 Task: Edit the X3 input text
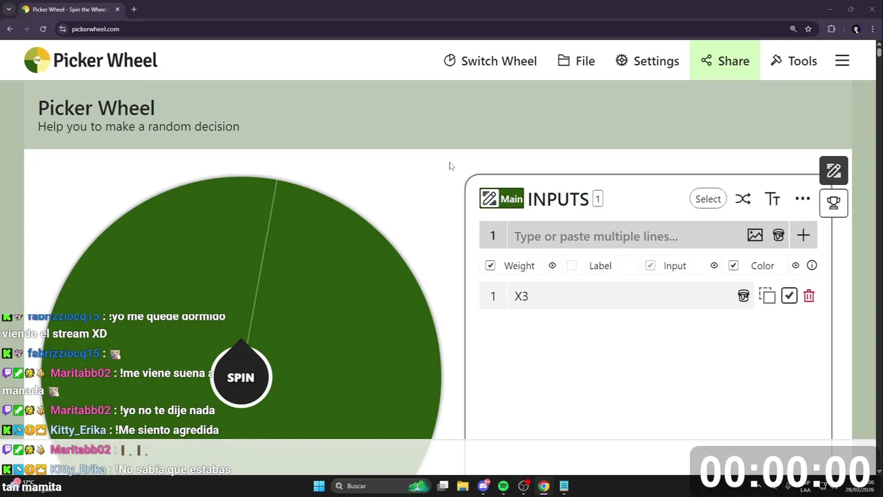coord(621,295)
